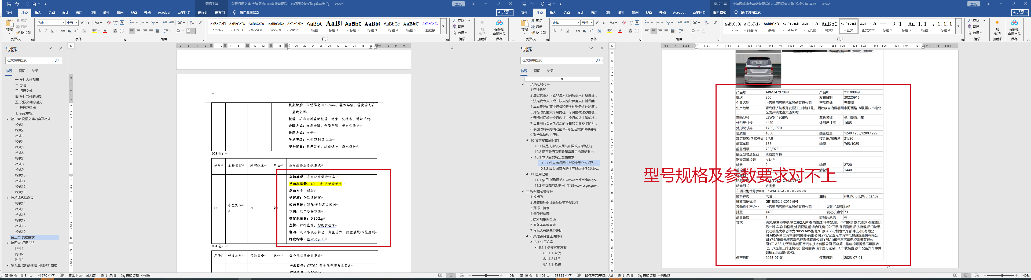
Task: Show paragraph marks icon in the right window
Action: pos(715,23)
